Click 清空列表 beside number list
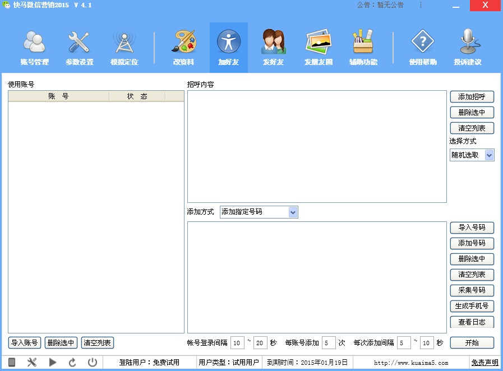 coord(472,275)
